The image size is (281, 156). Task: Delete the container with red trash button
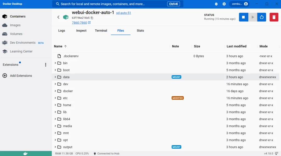click(x=274, y=17)
